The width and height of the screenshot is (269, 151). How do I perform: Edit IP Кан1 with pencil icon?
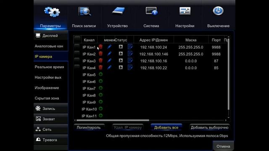tap(109, 47)
